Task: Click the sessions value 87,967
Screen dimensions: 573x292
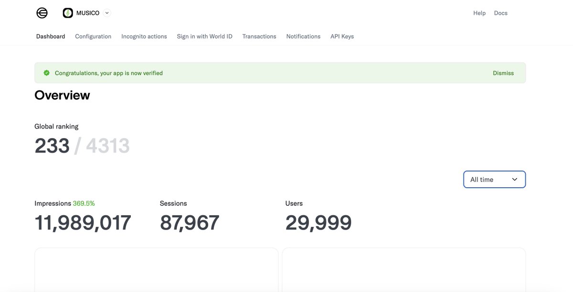Action: click(x=190, y=223)
